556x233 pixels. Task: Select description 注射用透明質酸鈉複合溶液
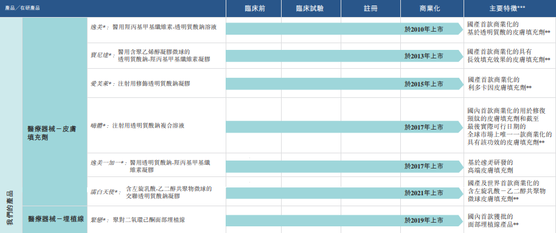[148, 126]
